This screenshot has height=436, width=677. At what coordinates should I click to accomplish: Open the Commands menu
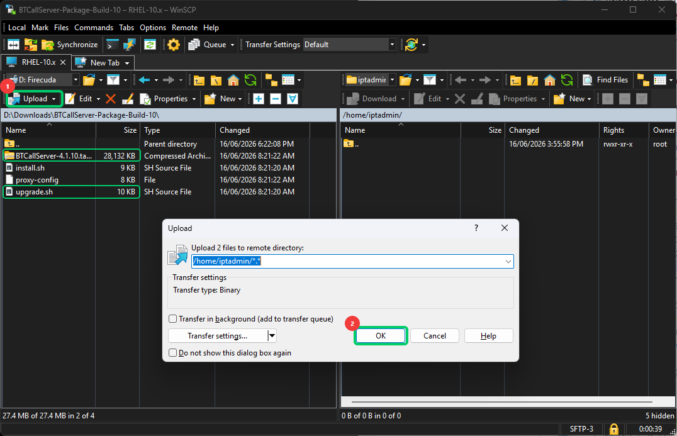[94, 28]
